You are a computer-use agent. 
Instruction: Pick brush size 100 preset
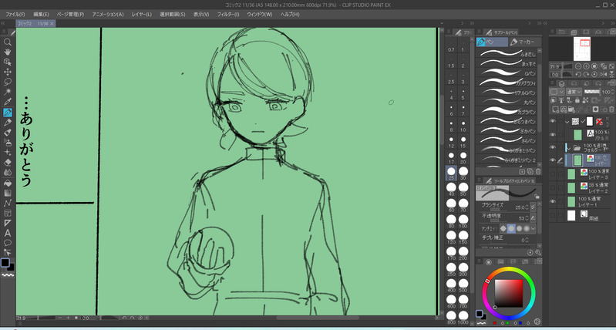pos(463,221)
